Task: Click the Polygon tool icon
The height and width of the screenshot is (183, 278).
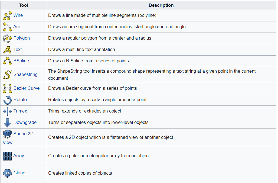Action: click(7, 38)
